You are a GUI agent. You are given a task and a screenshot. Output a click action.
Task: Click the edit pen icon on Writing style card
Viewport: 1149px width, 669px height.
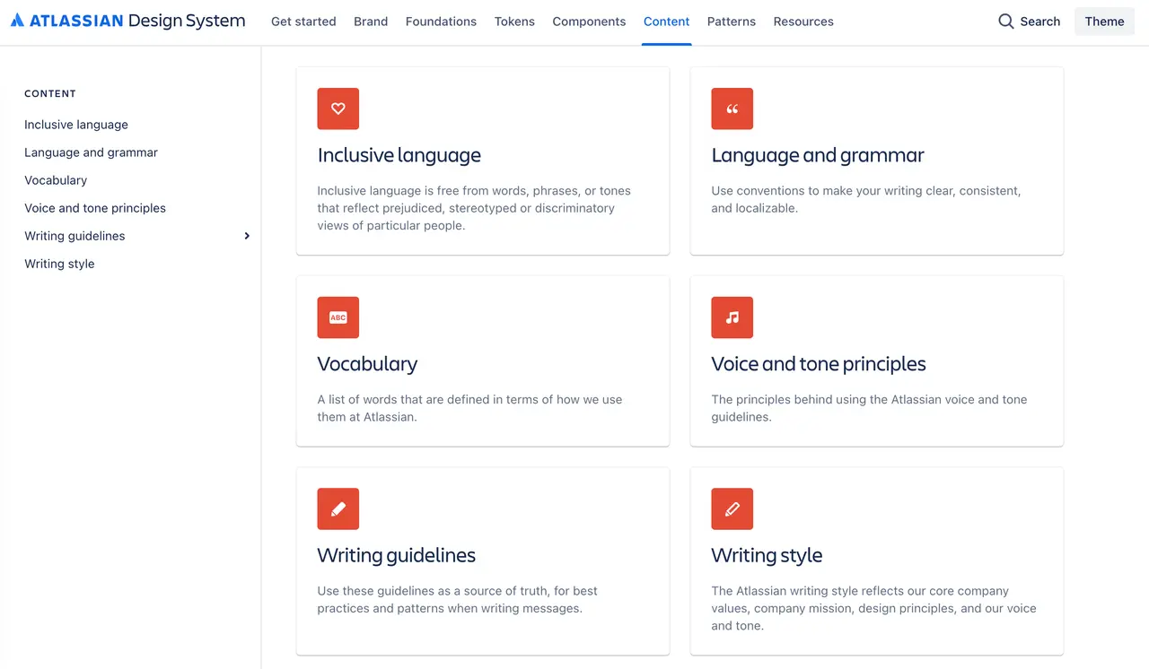point(732,508)
